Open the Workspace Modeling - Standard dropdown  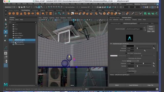(x=145, y=4)
